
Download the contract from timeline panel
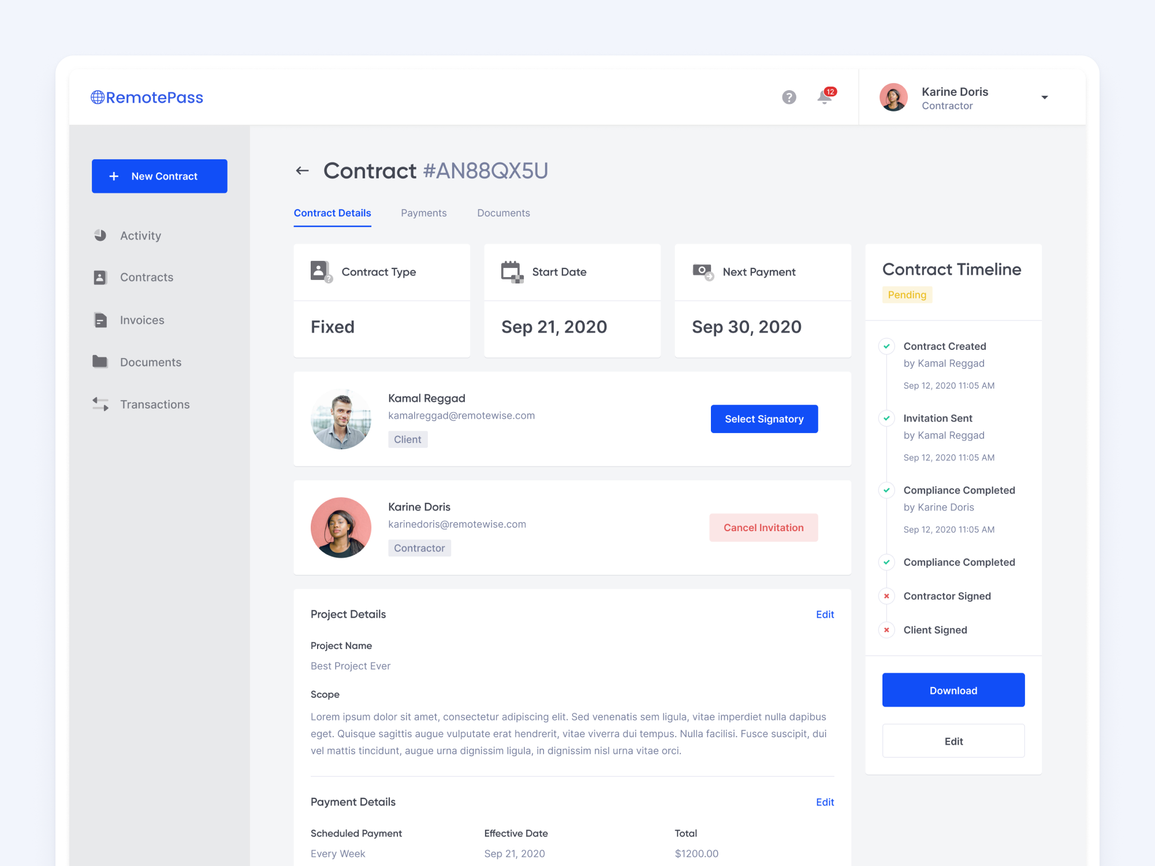(x=953, y=690)
